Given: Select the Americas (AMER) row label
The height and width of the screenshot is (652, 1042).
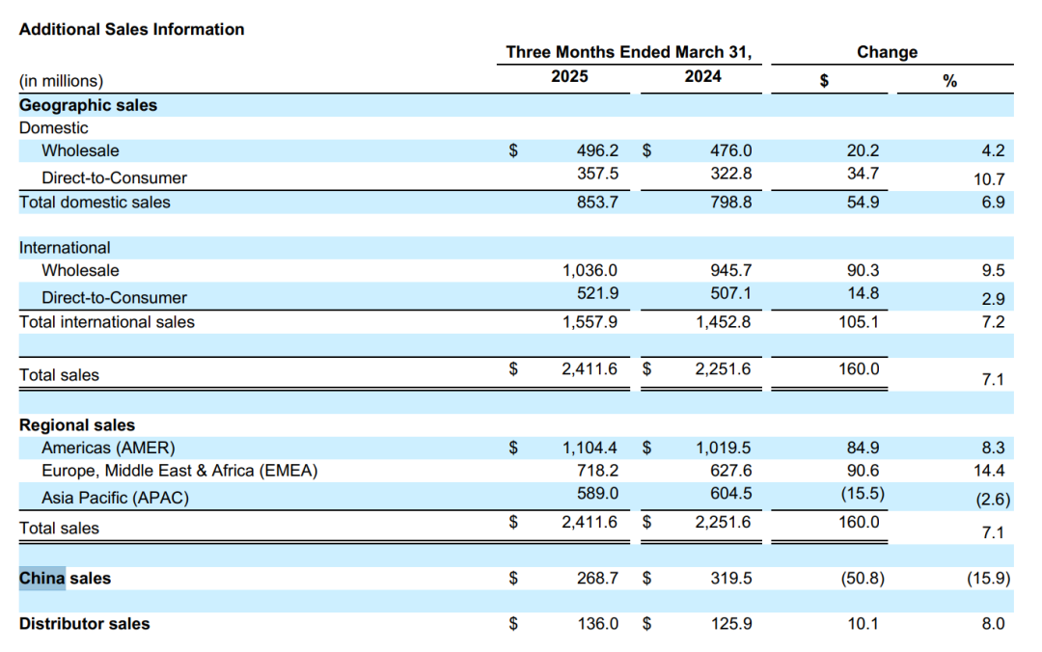Looking at the screenshot, I should (x=108, y=448).
